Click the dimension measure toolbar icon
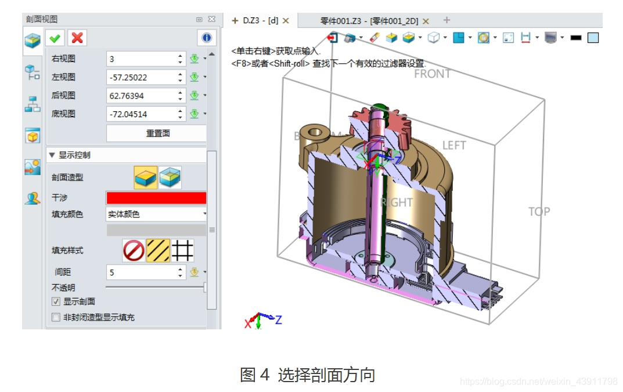The image size is (623, 392). (x=525, y=38)
